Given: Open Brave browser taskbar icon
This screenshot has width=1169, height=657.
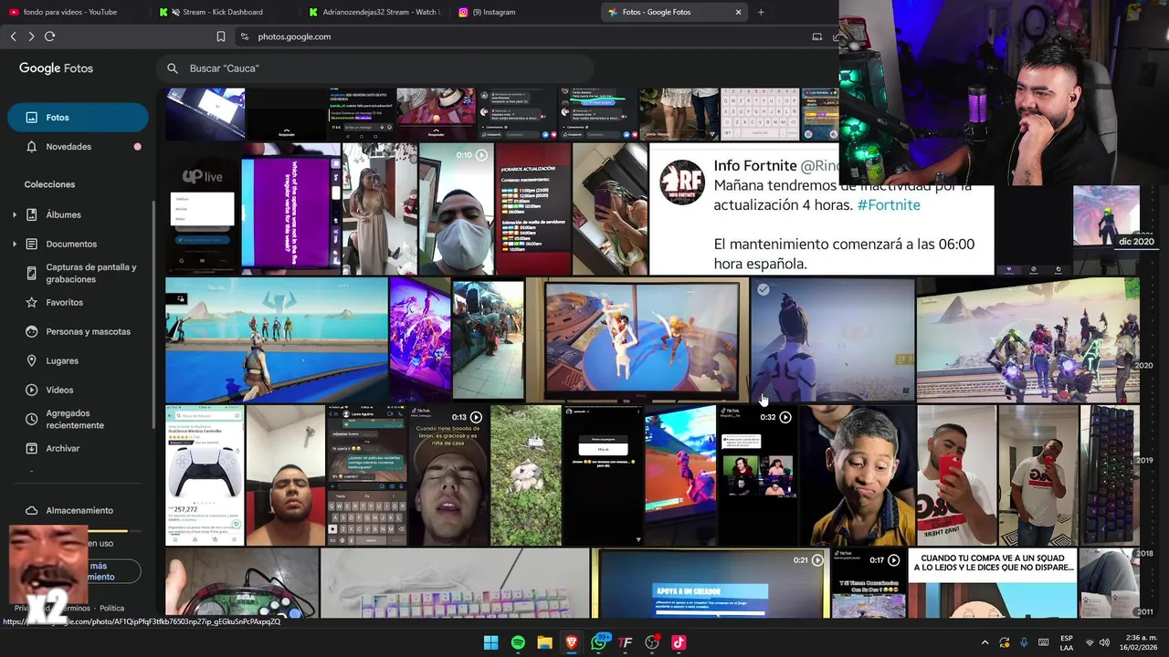Looking at the screenshot, I should [x=572, y=642].
